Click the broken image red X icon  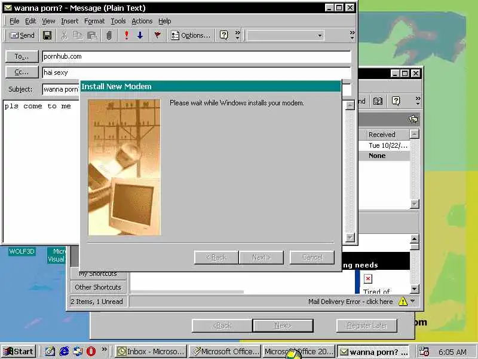368,279
